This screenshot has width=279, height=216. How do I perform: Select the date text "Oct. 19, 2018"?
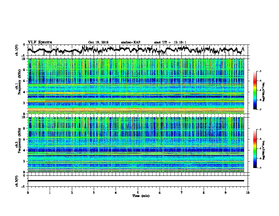coord(98,42)
